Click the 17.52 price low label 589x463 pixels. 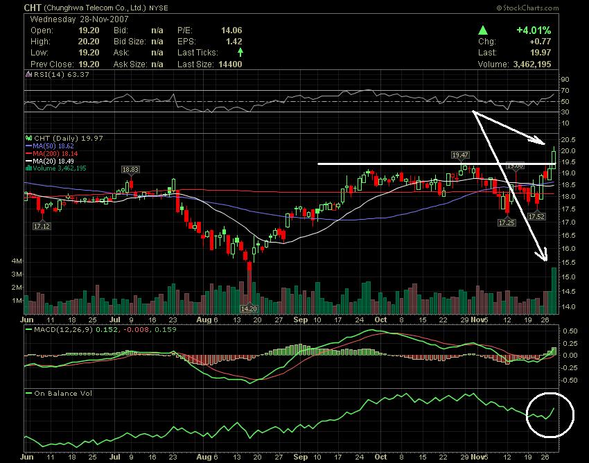tap(536, 216)
